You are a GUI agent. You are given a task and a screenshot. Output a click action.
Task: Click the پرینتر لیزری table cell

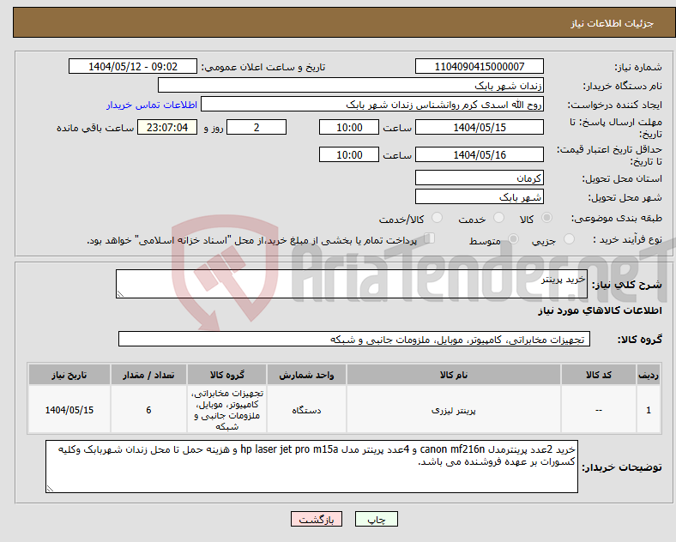[x=454, y=410]
